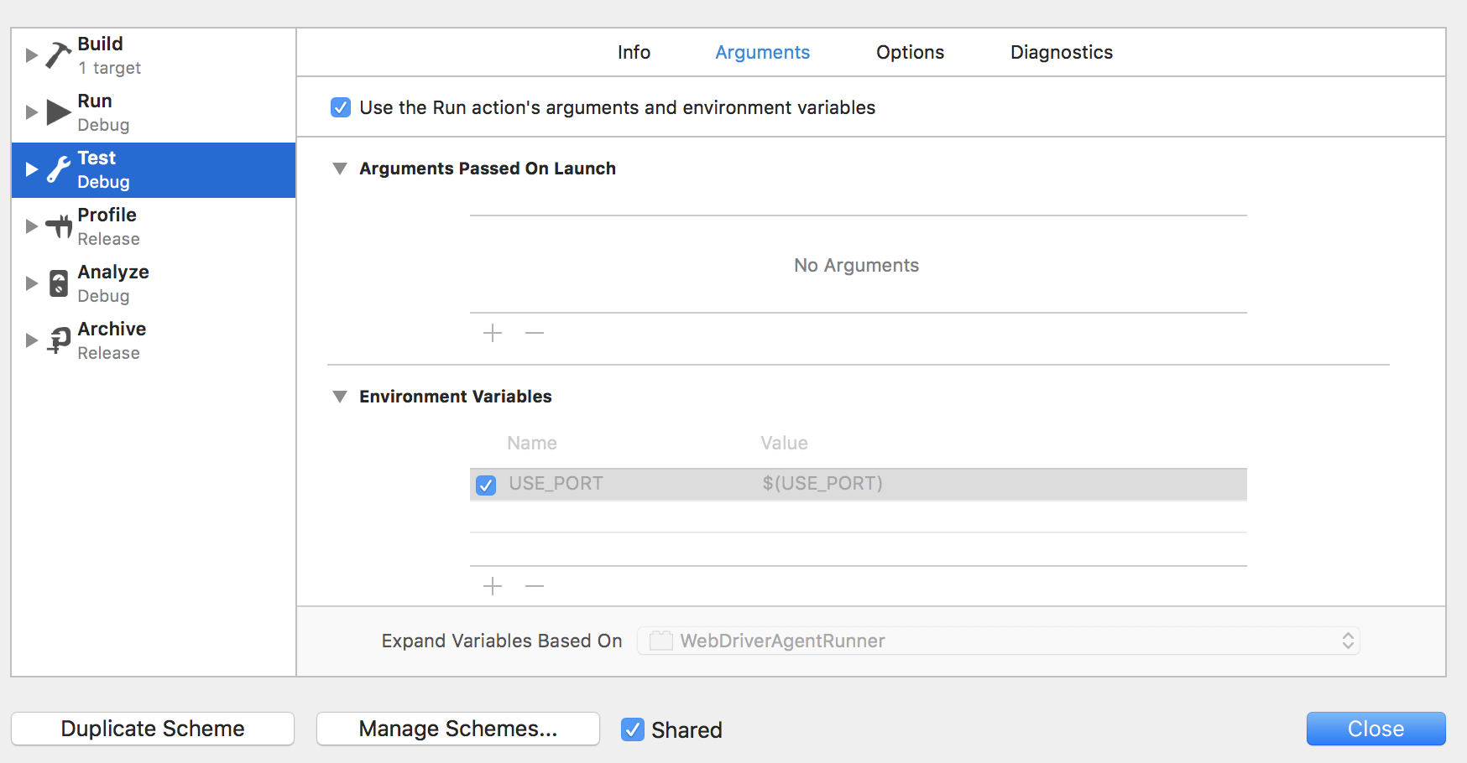Uncheck the USE_PORT environment variable

pyautogui.click(x=486, y=485)
